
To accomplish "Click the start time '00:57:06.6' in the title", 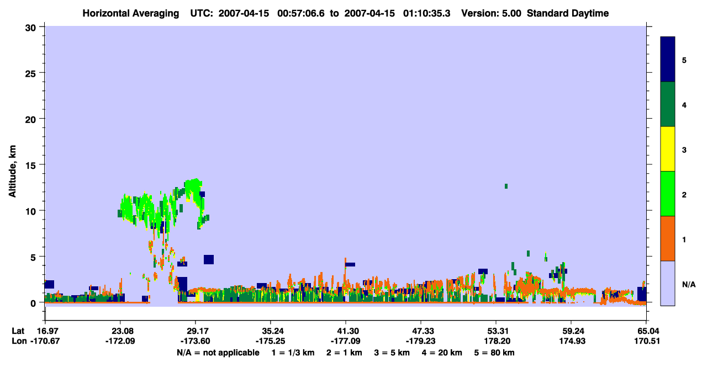I will coord(302,13).
